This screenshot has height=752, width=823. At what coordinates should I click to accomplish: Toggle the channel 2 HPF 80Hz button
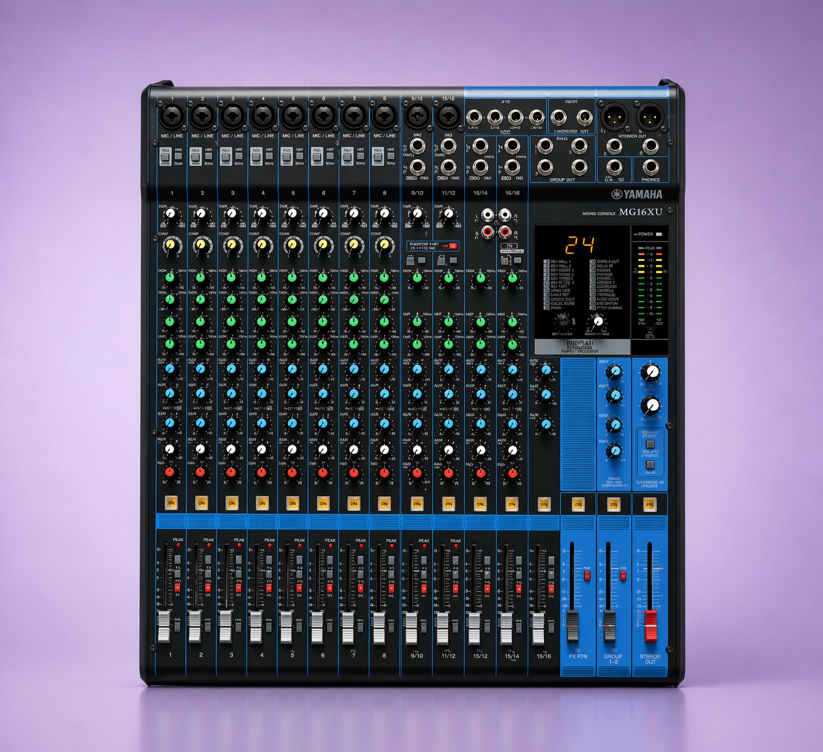click(x=209, y=157)
